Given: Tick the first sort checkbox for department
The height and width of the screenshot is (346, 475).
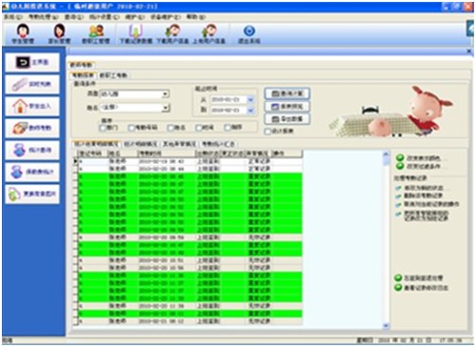Looking at the screenshot, I should [x=103, y=128].
